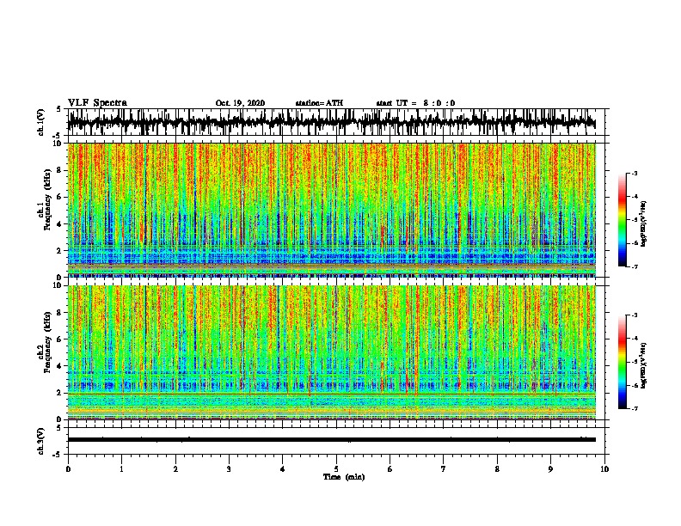Click the "-7" label on ch.2 colorbar
Image resolution: width=681 pixels, height=526 pixels.
coord(634,409)
